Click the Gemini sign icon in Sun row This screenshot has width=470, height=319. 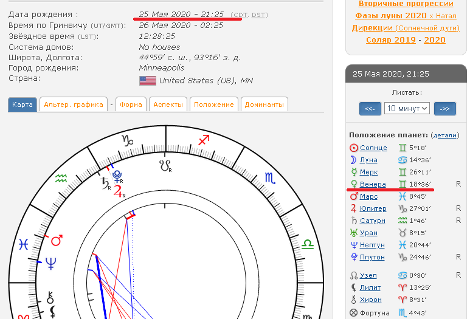(403, 148)
